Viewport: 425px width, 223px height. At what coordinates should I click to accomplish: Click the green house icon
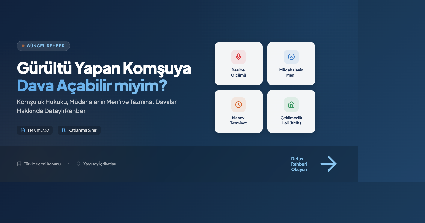coord(291,105)
